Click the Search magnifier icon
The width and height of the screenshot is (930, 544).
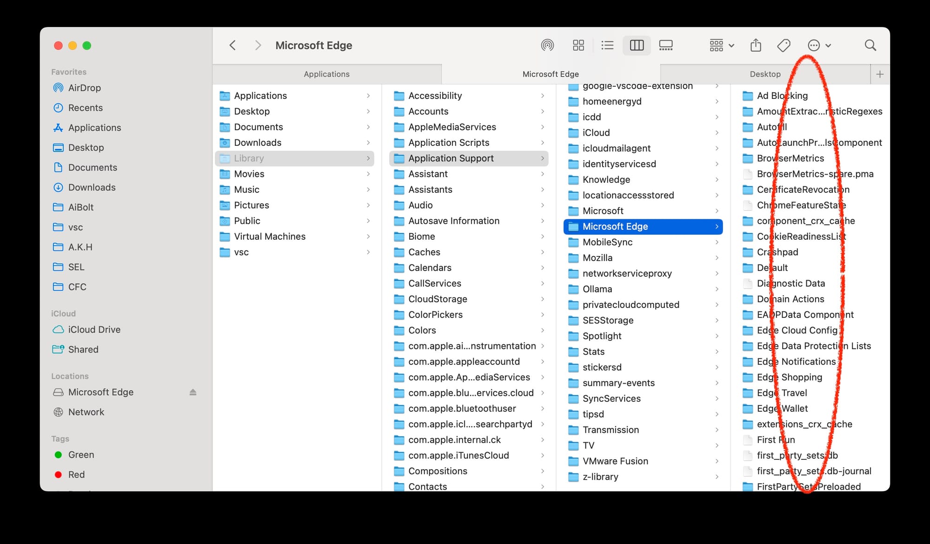(870, 45)
